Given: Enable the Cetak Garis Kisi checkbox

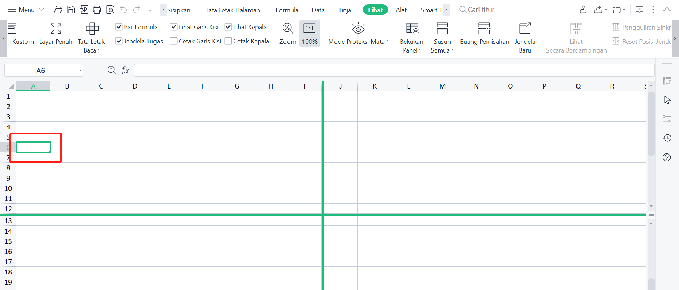Looking at the screenshot, I should tap(174, 41).
